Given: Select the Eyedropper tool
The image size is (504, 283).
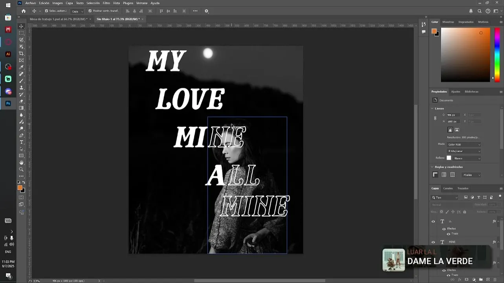Looking at the screenshot, I should click(x=22, y=67).
